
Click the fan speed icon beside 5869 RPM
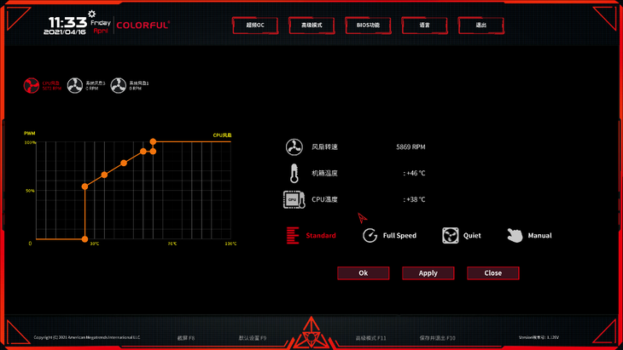(294, 147)
